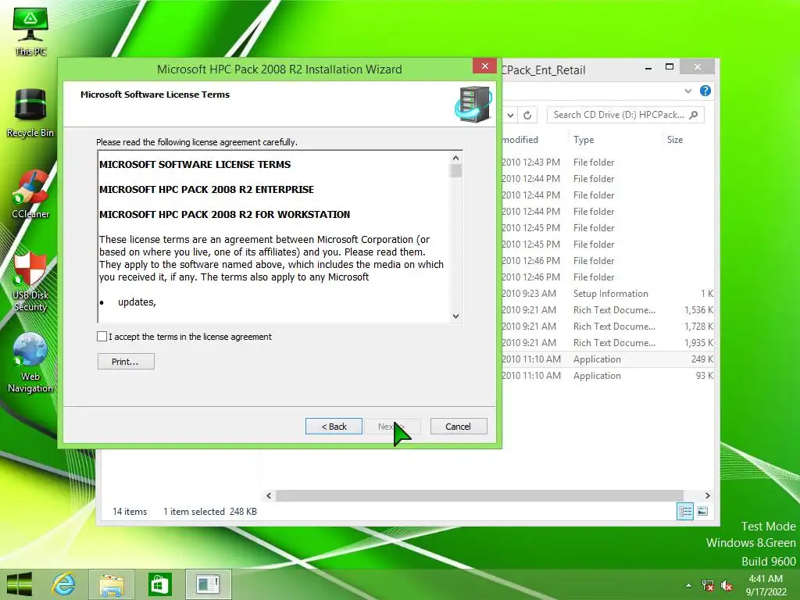
Task: Open the Recycle Bin desktop icon
Action: point(30,113)
